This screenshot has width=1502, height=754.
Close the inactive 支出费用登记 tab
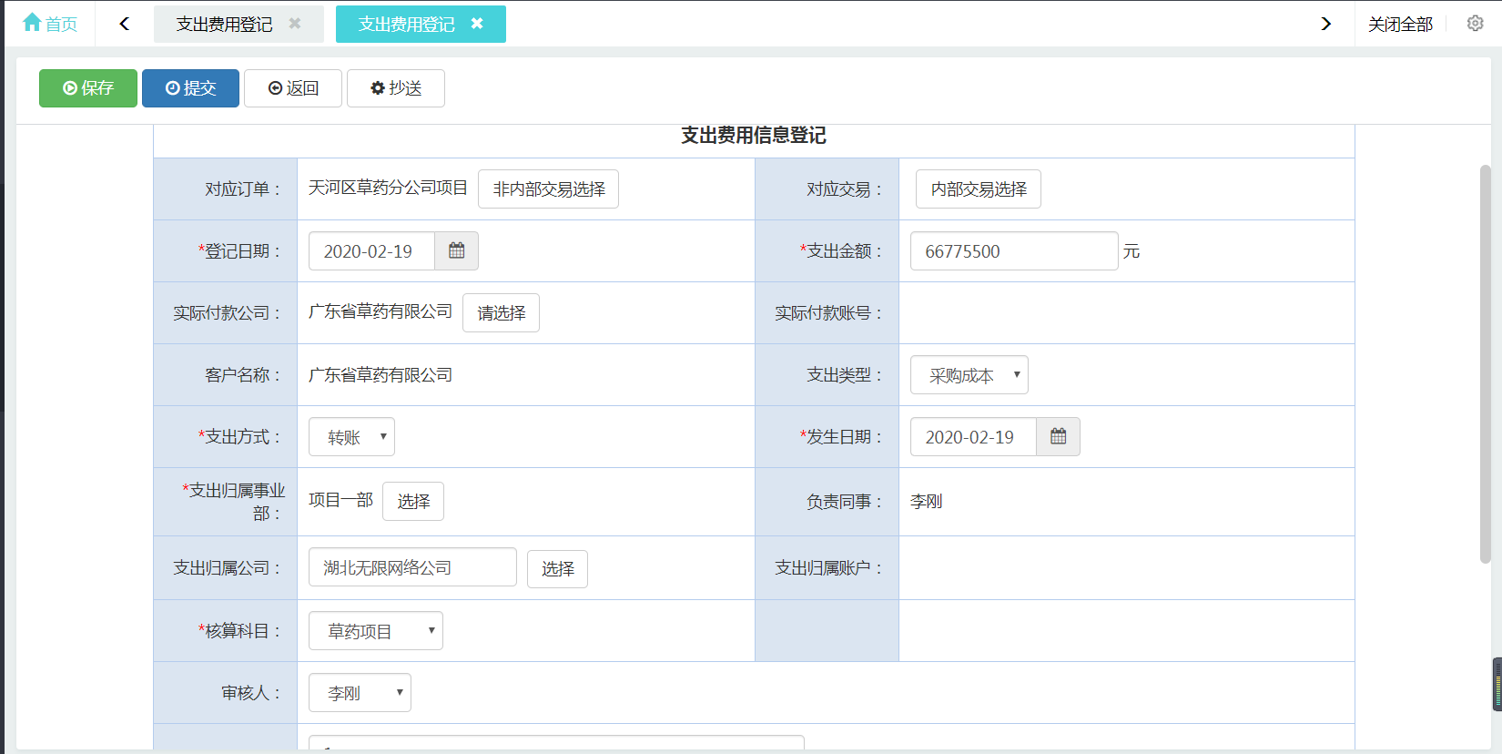coord(295,24)
